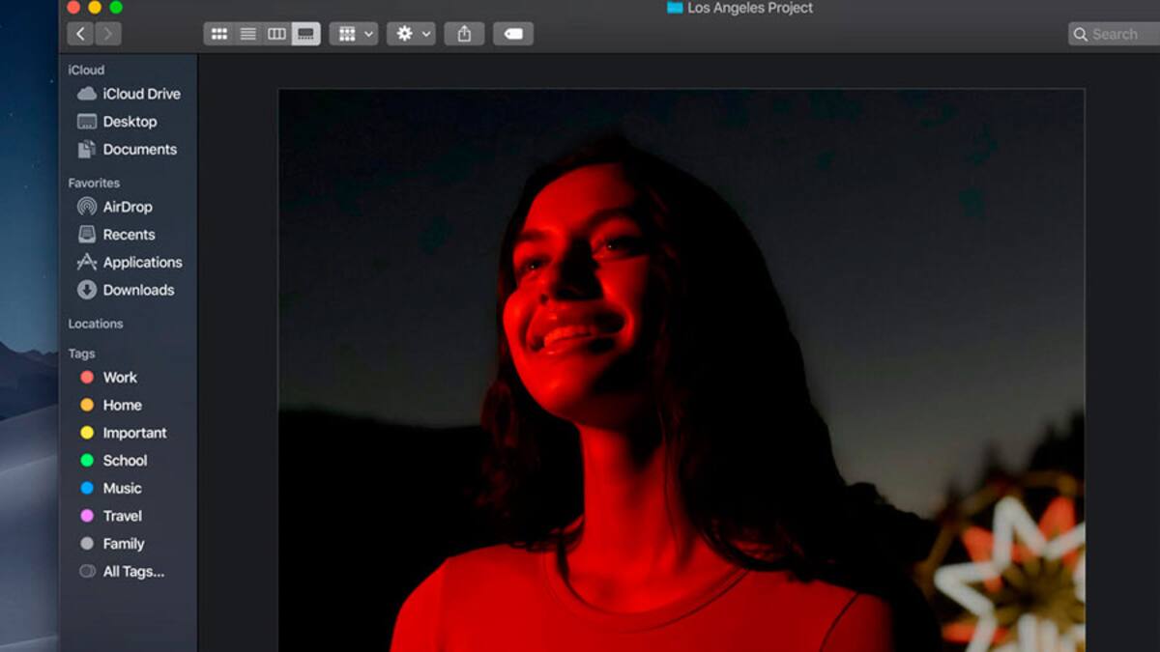The image size is (1160, 652).
Task: Open the Action gear dropdown menu
Action: click(411, 34)
